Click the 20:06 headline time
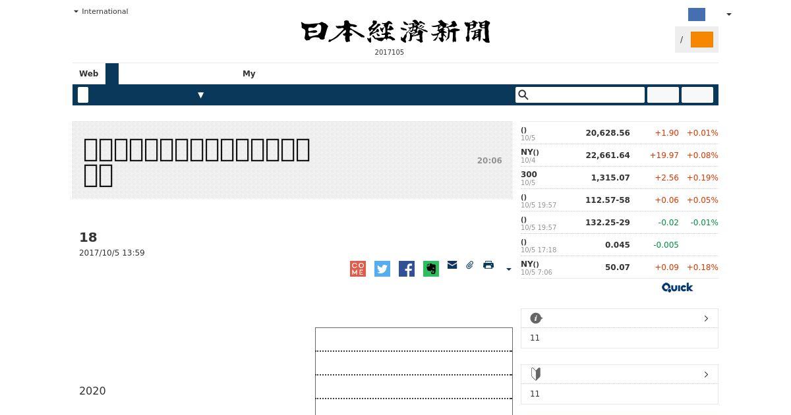Screen dimensions: 791x415 [490, 161]
